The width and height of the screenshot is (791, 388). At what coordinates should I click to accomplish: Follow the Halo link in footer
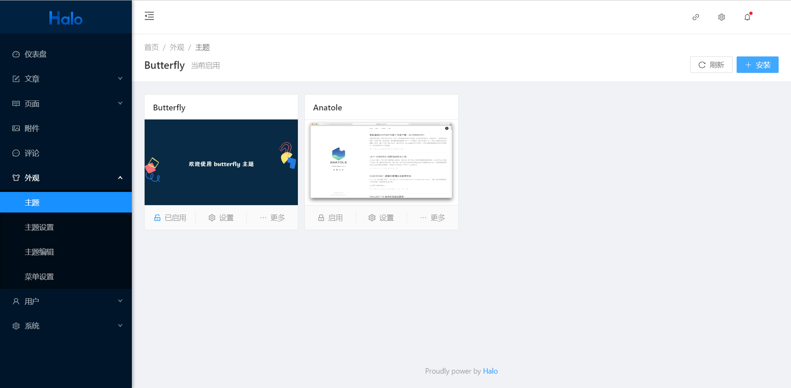click(x=490, y=371)
